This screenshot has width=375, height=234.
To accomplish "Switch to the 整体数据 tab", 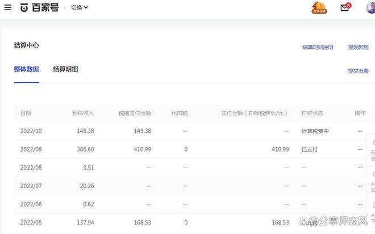I will 27,69.
